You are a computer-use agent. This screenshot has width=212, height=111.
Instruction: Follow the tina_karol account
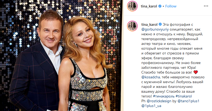(x=171, y=6)
